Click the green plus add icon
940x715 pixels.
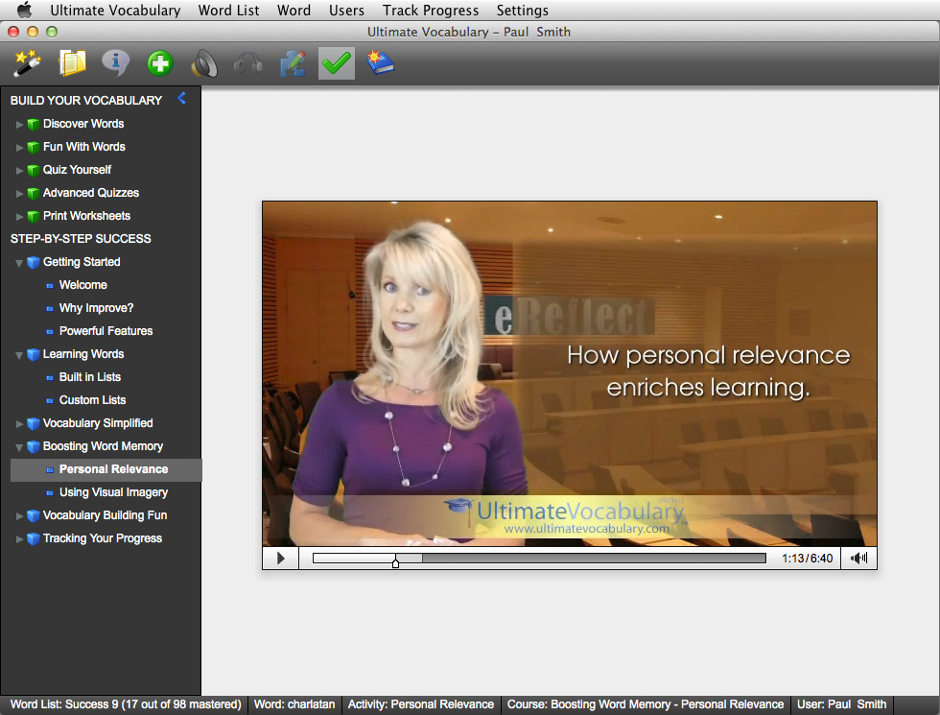(160, 64)
